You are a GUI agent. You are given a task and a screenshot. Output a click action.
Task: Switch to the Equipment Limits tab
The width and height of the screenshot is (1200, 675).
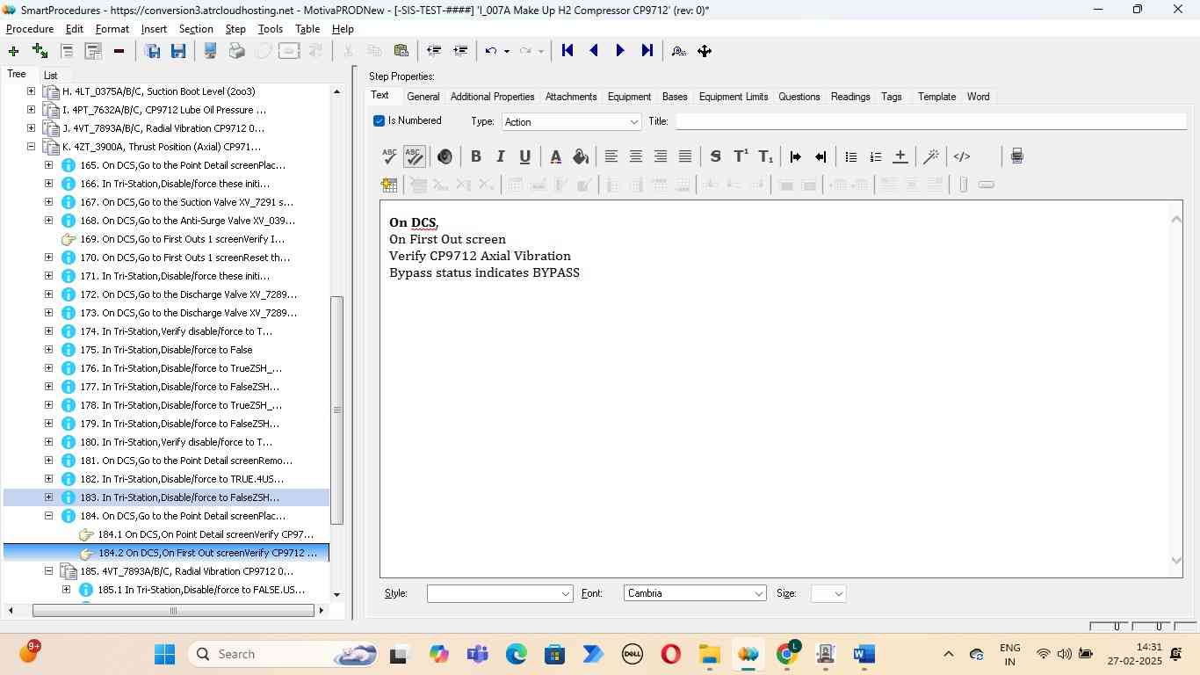pos(733,97)
